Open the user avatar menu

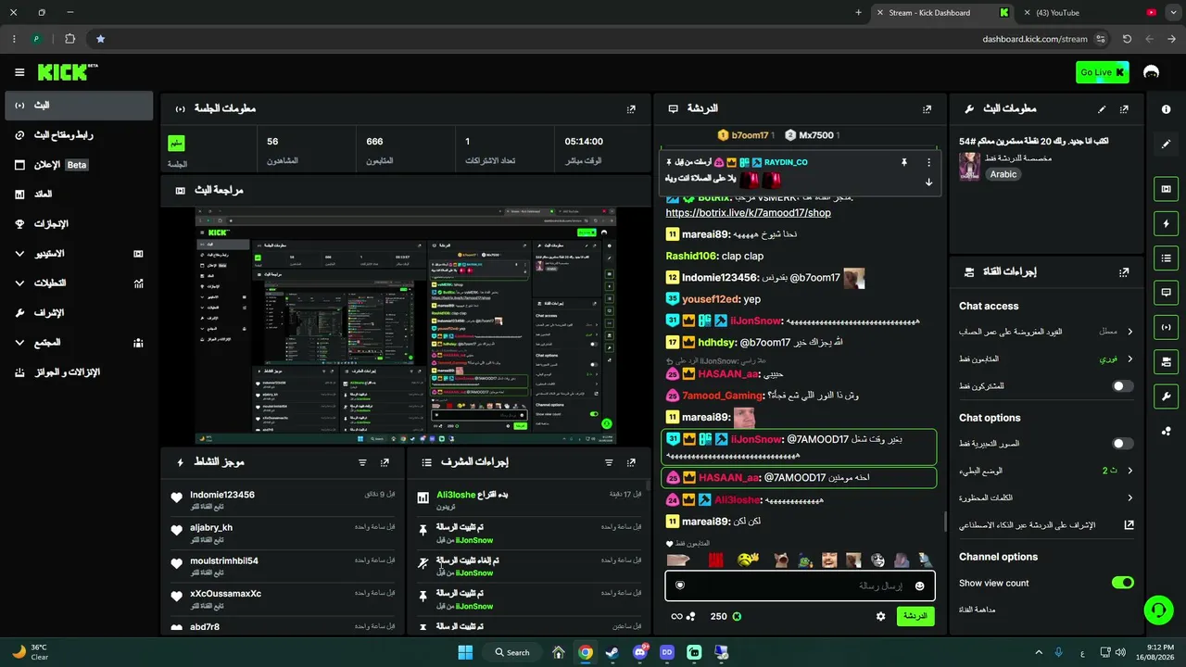1152,72
